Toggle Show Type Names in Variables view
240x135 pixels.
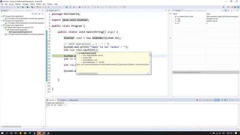pos(223,10)
